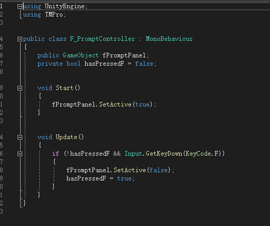The width and height of the screenshot is (270, 226).
Task: Collapse the if statement block
Action: [20, 154]
